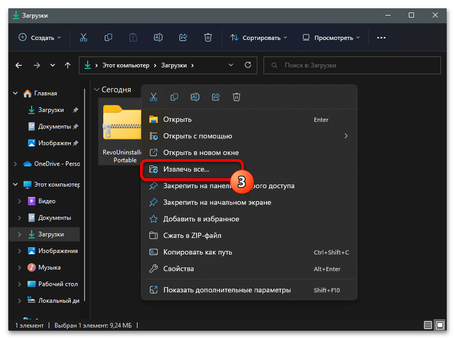
Task: Switch to the details list view icon
Action: click(x=428, y=325)
